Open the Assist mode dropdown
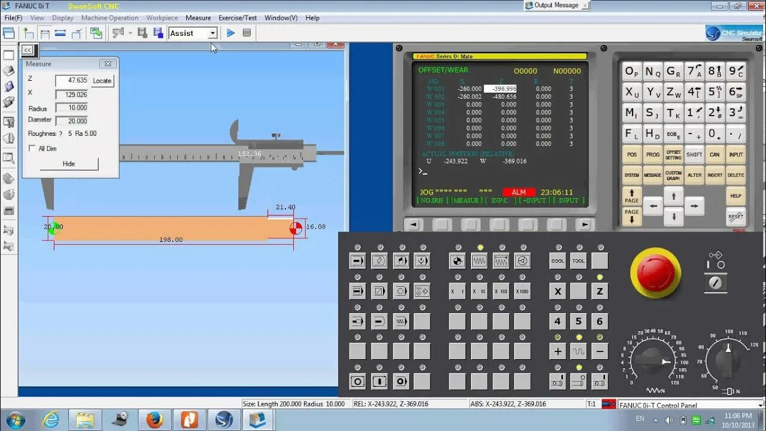Viewport: 766px width, 431px height. coord(212,34)
